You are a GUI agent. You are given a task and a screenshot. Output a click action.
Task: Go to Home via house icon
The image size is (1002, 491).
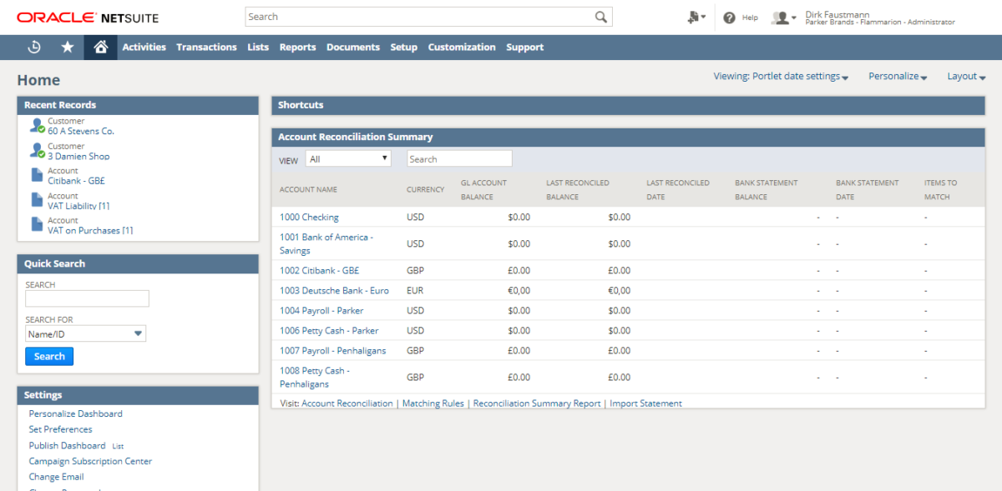101,48
